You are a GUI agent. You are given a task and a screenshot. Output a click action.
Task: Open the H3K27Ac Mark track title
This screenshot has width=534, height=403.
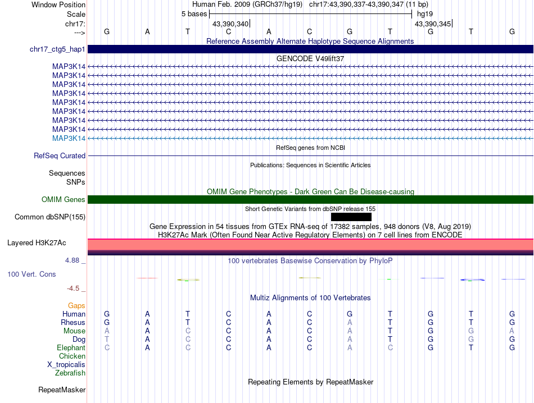click(310, 235)
